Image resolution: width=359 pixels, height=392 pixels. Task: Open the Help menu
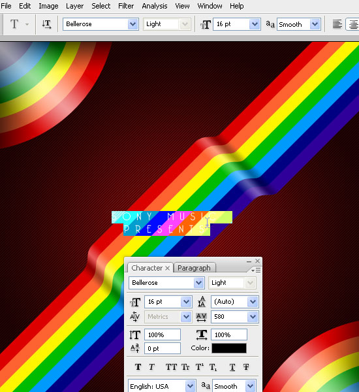click(x=236, y=6)
